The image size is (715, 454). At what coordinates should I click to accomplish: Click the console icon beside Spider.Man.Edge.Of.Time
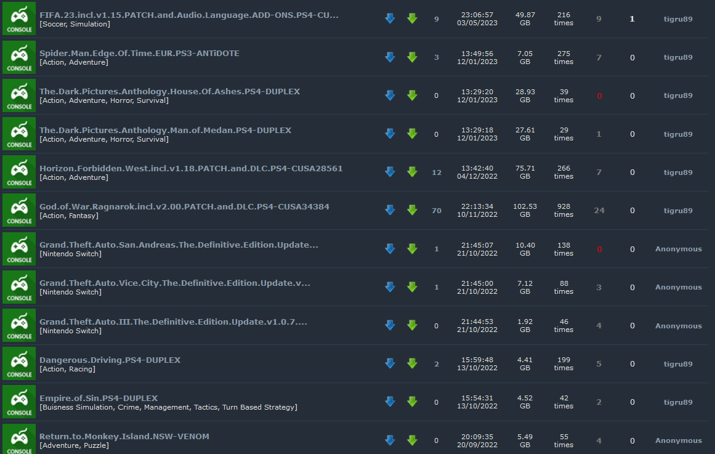click(19, 57)
